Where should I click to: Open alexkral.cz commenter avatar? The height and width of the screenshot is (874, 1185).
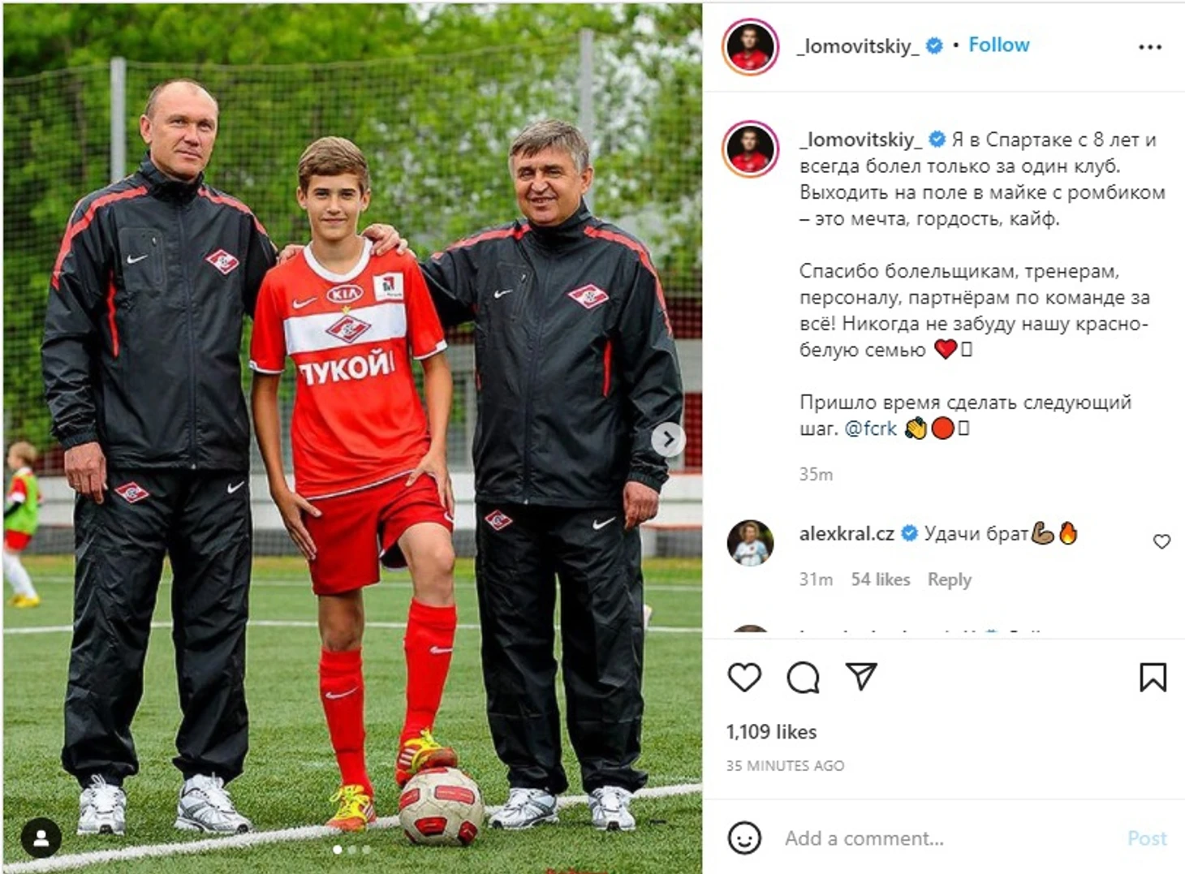[x=750, y=543]
